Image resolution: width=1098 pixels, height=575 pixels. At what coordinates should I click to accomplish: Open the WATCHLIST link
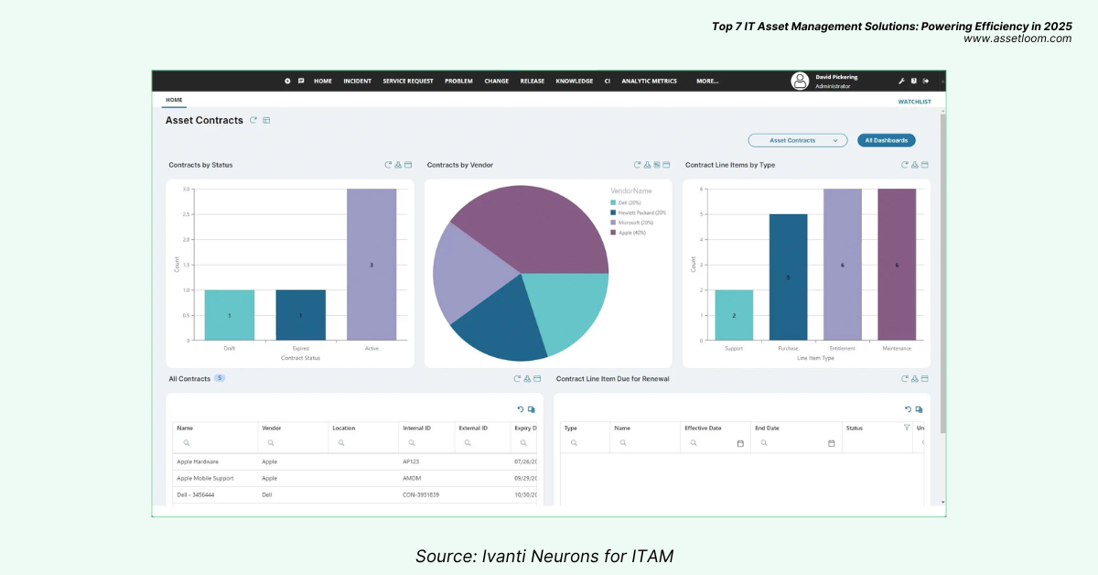pyautogui.click(x=914, y=102)
